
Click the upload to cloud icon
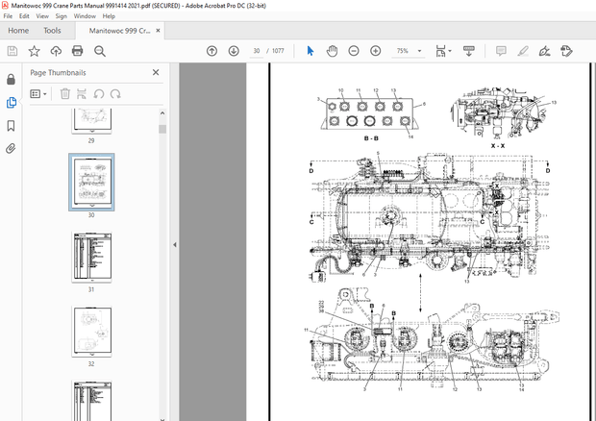[56, 51]
